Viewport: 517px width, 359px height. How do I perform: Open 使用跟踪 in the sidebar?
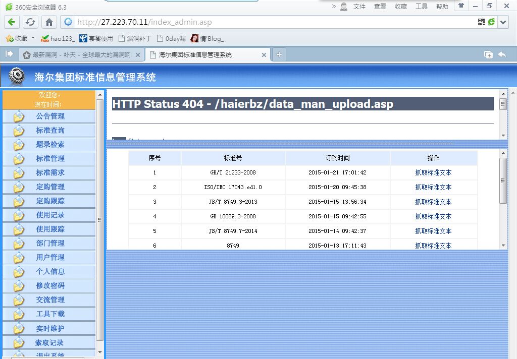50,229
